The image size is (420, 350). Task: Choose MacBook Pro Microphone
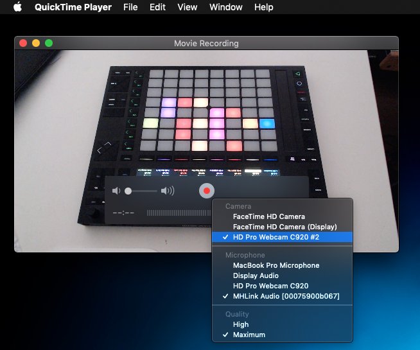coord(283,265)
